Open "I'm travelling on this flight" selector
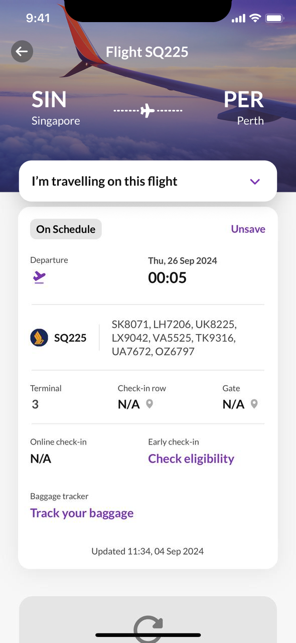 148,181
